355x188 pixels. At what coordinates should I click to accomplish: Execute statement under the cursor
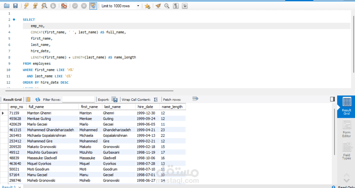35,6
